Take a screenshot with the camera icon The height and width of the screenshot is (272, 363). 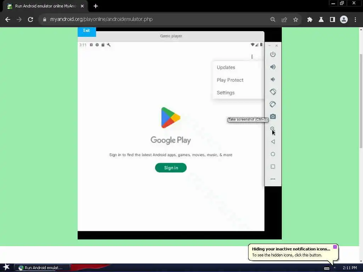pos(273,117)
